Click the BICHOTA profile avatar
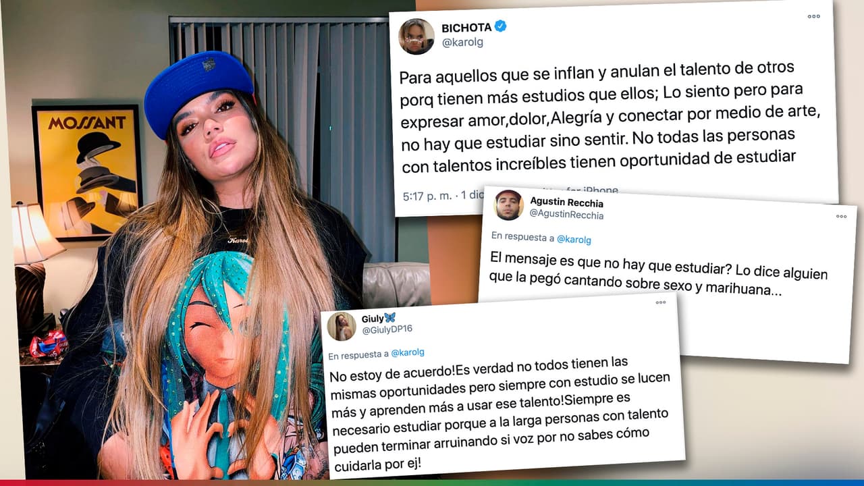The width and height of the screenshot is (864, 486). click(416, 36)
